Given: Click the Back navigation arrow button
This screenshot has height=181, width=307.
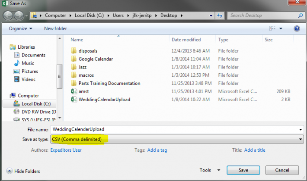Looking at the screenshot, I should [8, 16].
